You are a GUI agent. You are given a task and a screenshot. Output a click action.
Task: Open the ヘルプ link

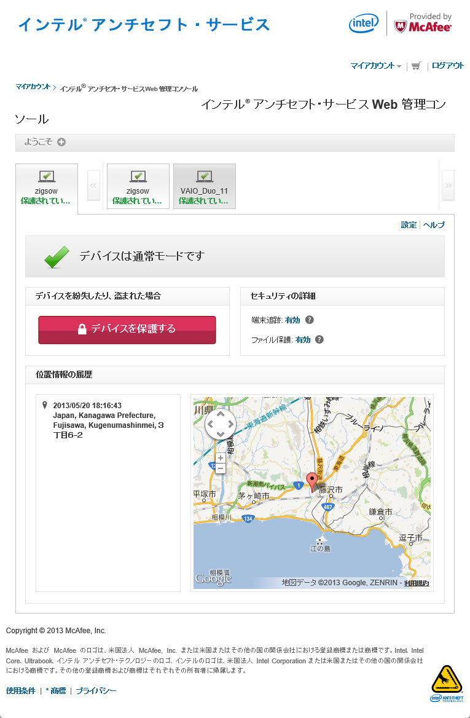tap(433, 225)
